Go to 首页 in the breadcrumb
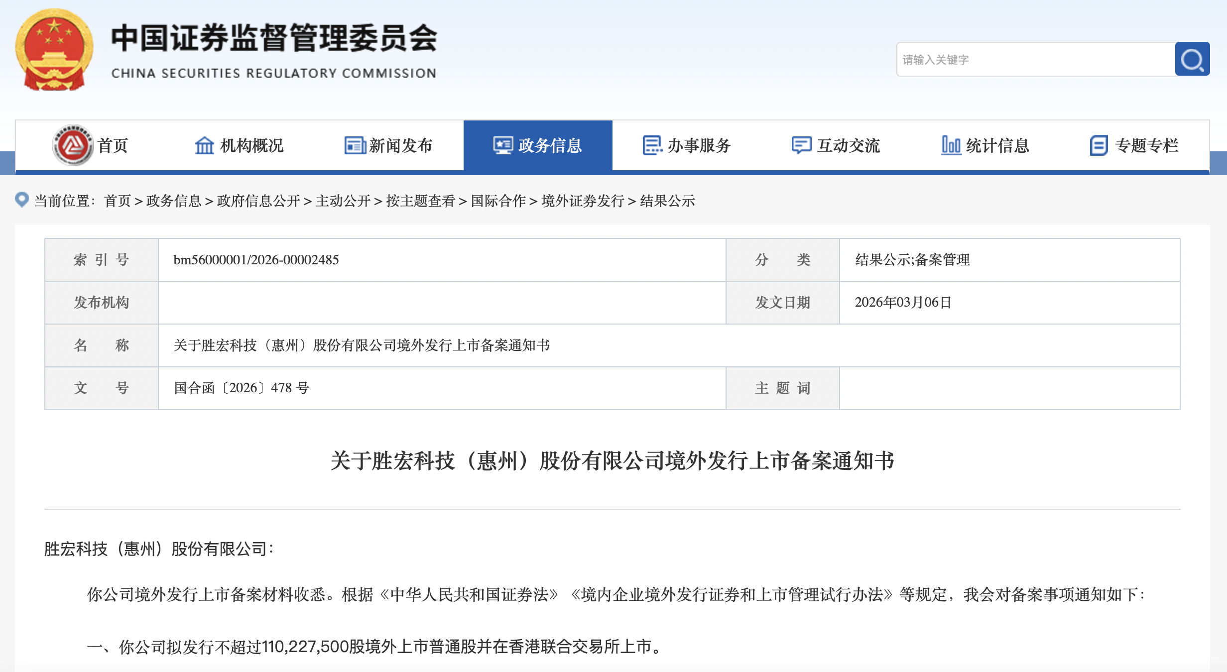 coord(118,201)
